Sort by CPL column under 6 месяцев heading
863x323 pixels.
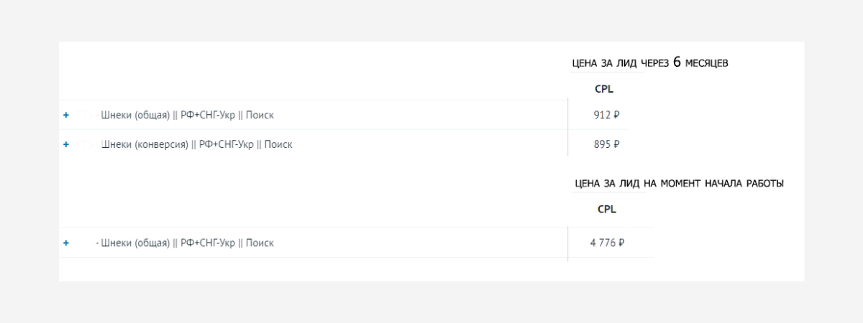tap(604, 90)
